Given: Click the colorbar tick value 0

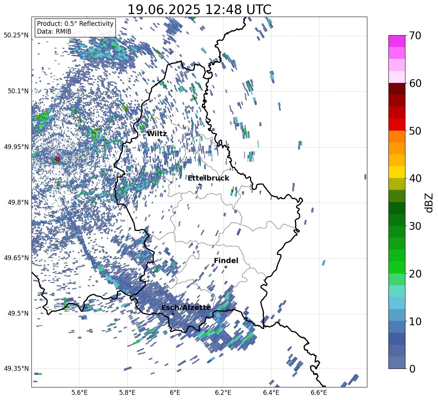Looking at the screenshot, I should 412,369.
